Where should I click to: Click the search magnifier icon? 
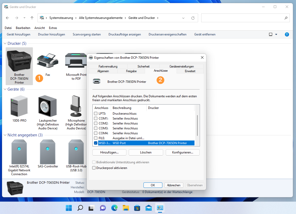[x=286, y=18]
